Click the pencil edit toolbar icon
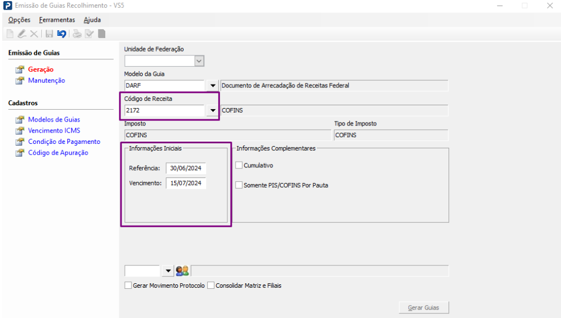The image size is (561, 318). coord(22,34)
